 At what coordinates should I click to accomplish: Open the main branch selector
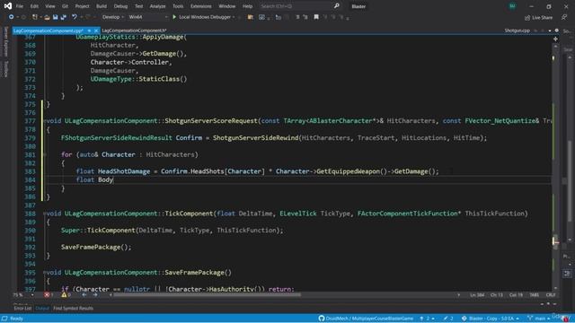point(539,319)
